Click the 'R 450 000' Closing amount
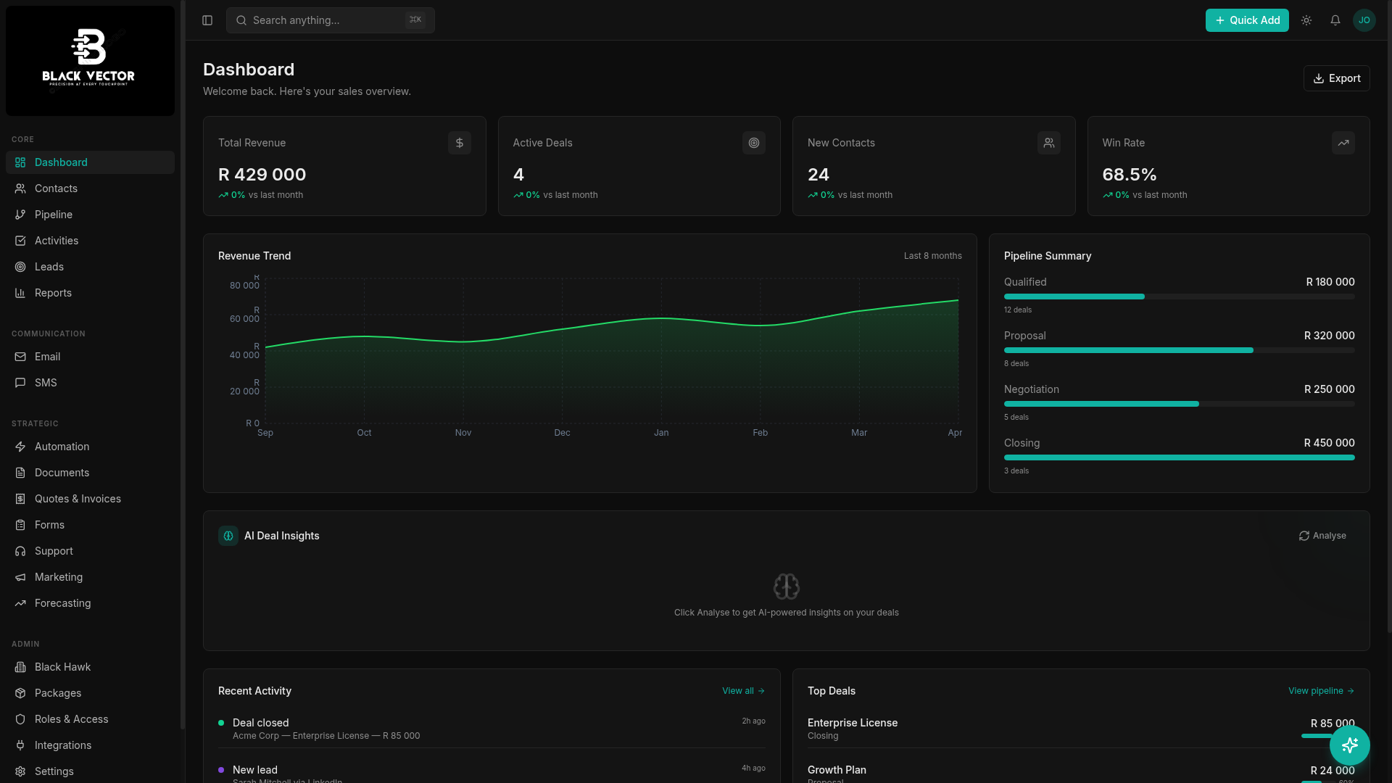The height and width of the screenshot is (783, 1392). click(x=1330, y=443)
